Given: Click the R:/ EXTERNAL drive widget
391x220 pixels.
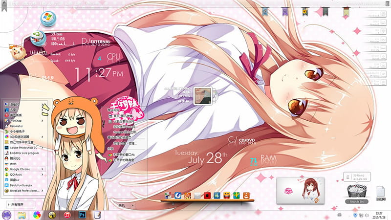Looking at the screenshot, I should 96,42.
